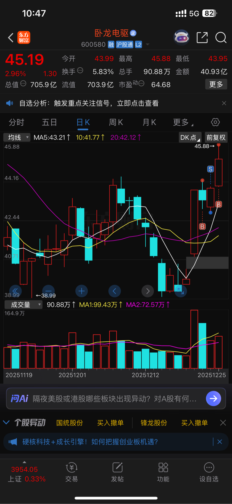
Task: Expand the 上证 index bar arrow
Action: (x=24, y=462)
